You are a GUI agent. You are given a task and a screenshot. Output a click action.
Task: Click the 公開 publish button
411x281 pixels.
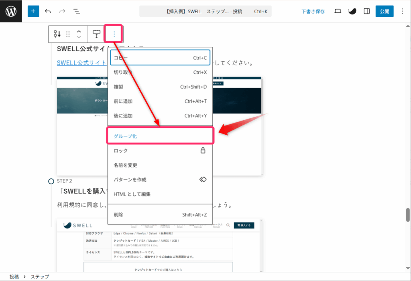coord(384,11)
